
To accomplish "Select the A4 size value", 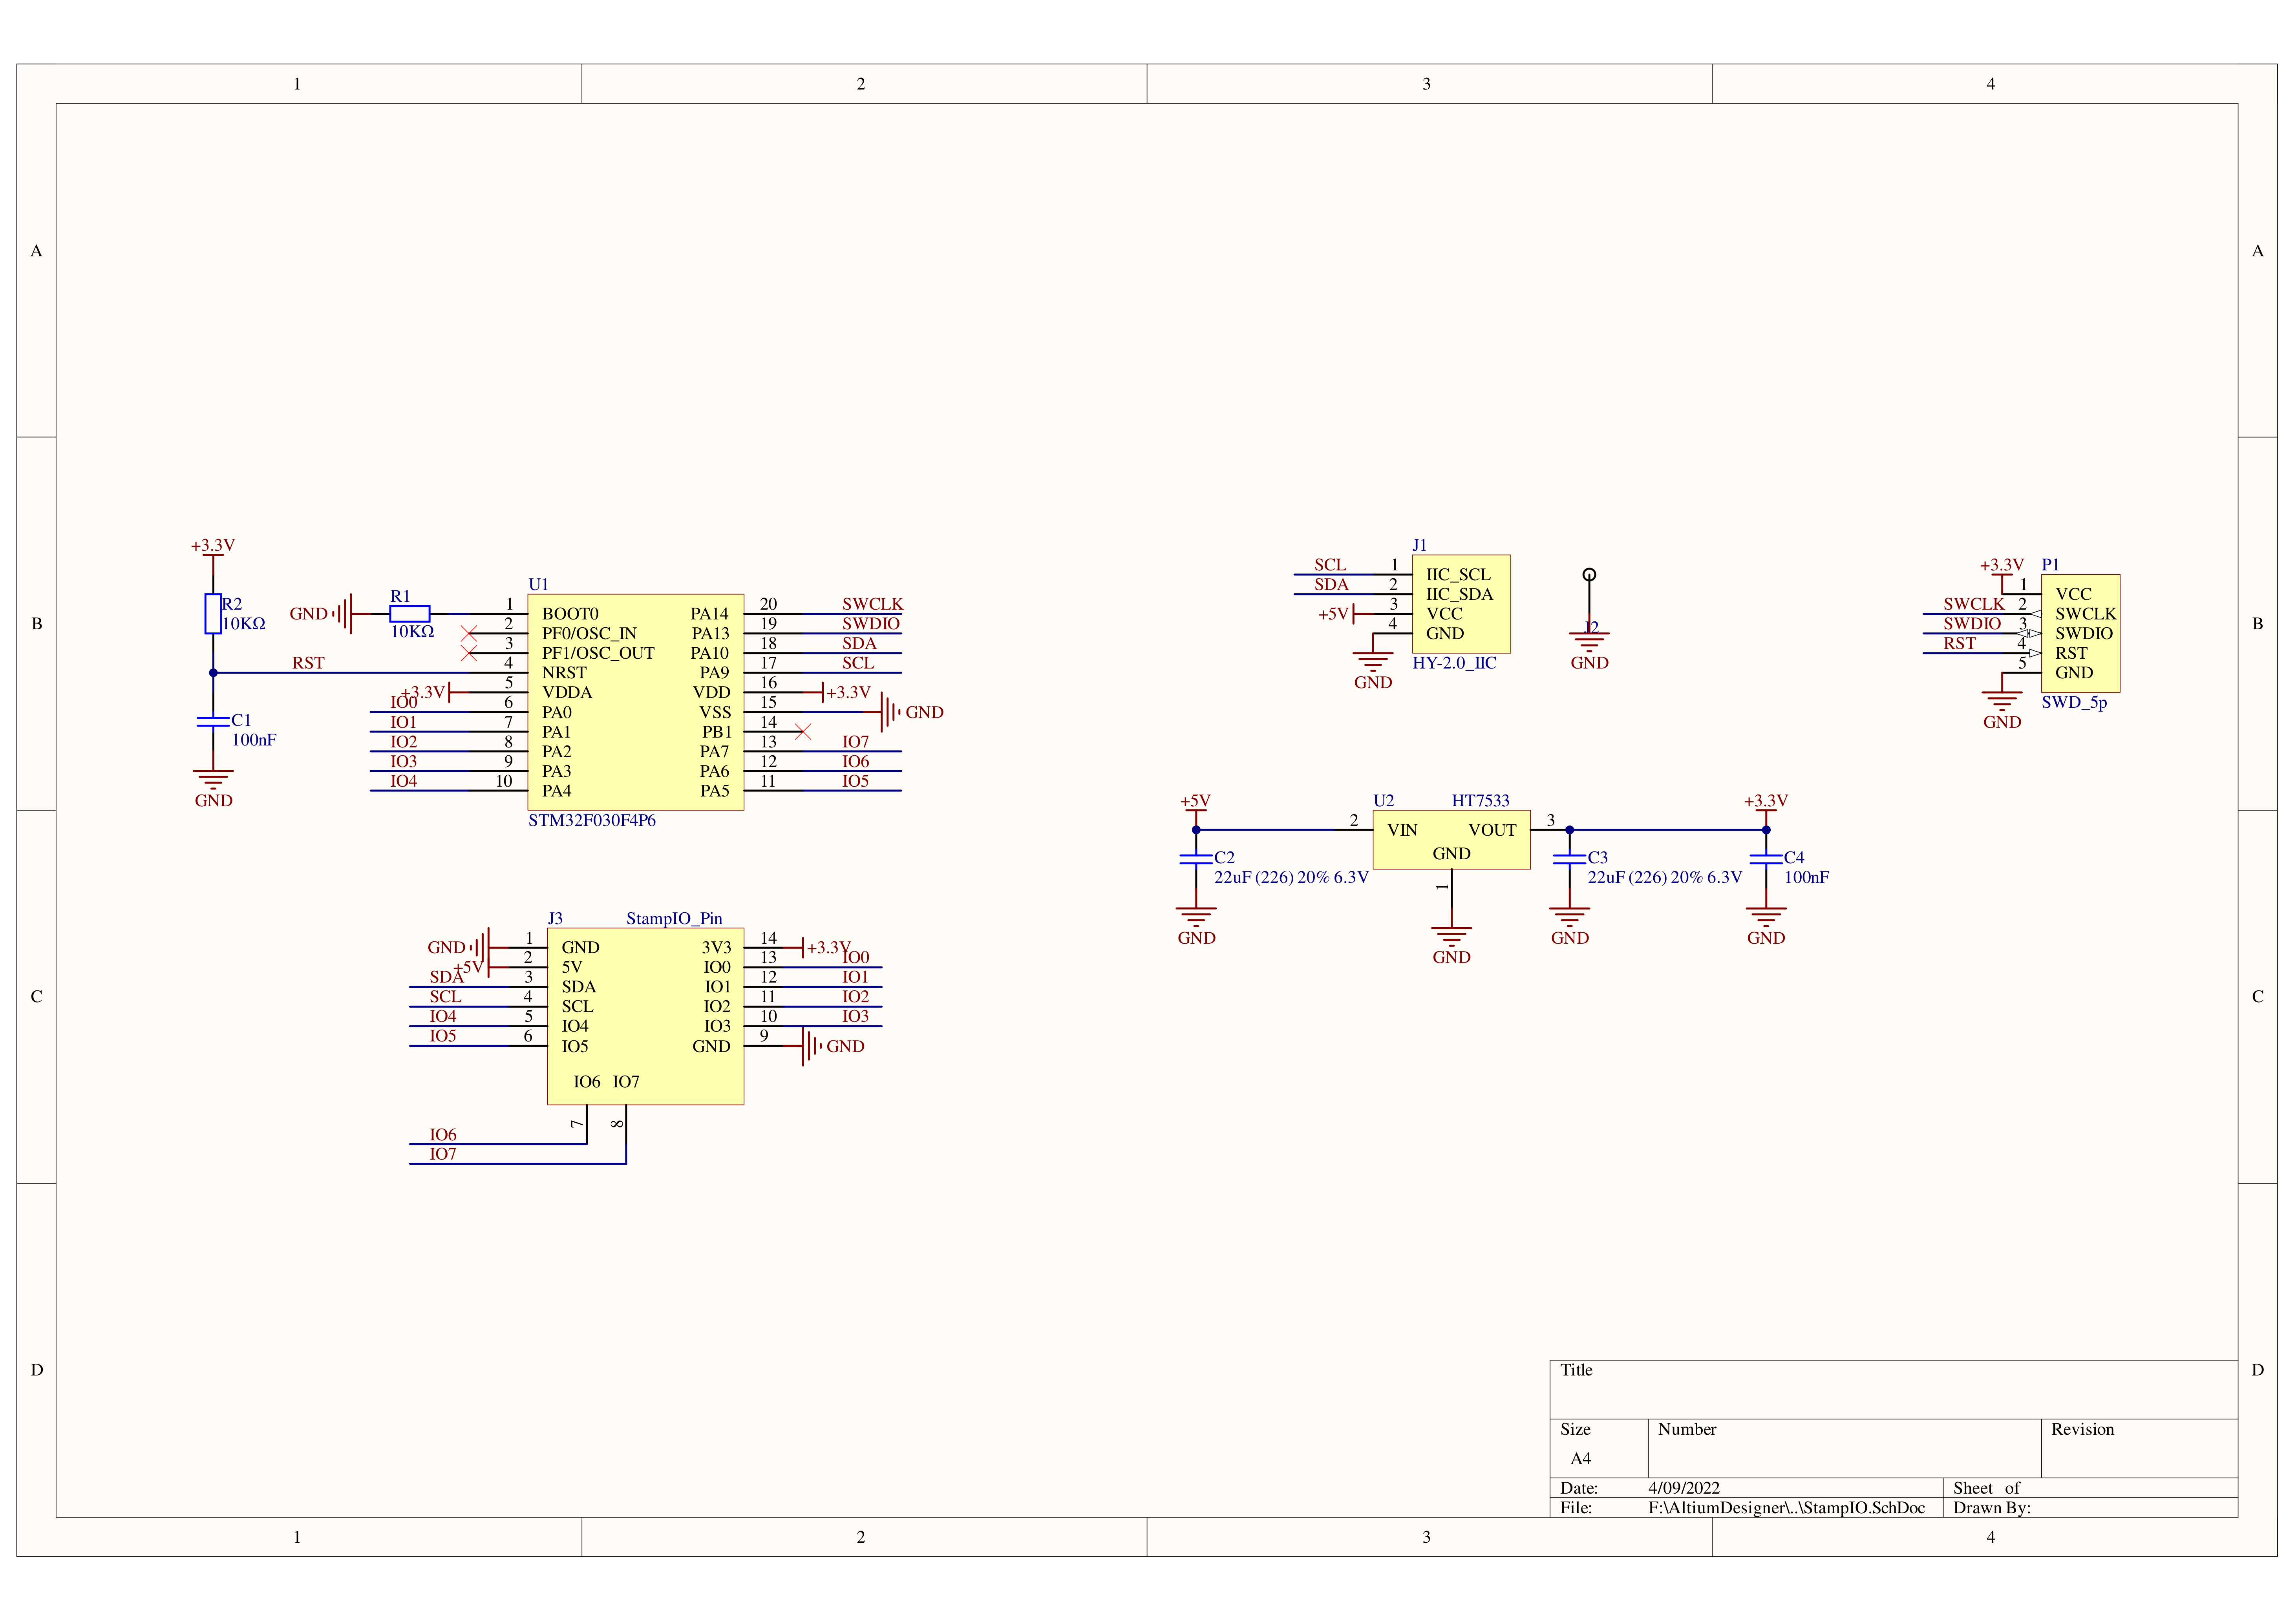I will 1580,1459.
